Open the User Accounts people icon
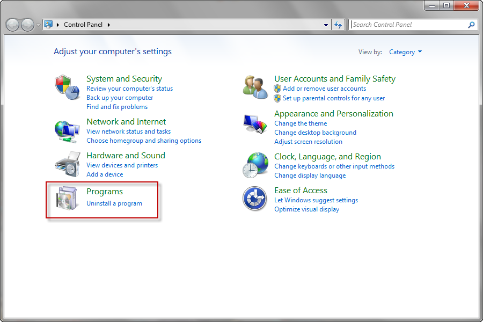 click(x=255, y=87)
